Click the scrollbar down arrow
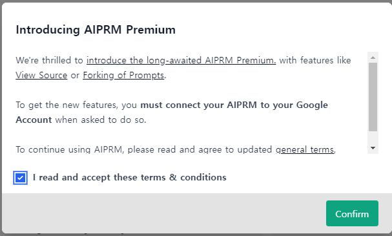 pos(373,148)
